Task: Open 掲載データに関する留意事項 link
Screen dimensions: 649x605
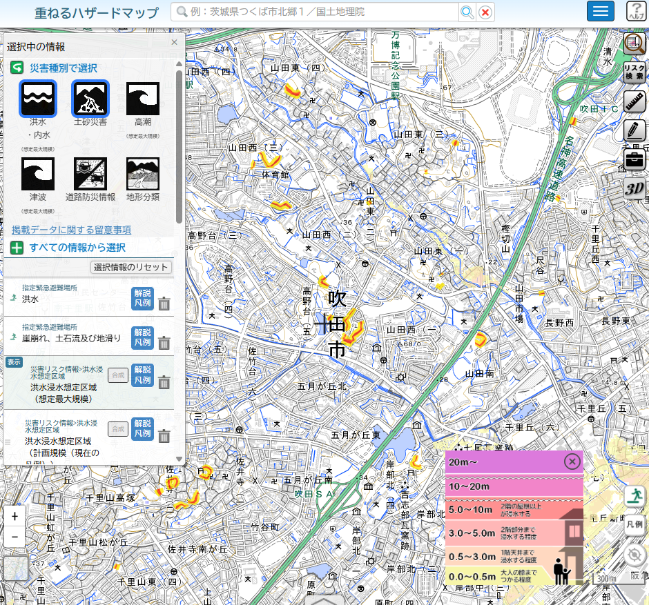Action: pos(71,230)
